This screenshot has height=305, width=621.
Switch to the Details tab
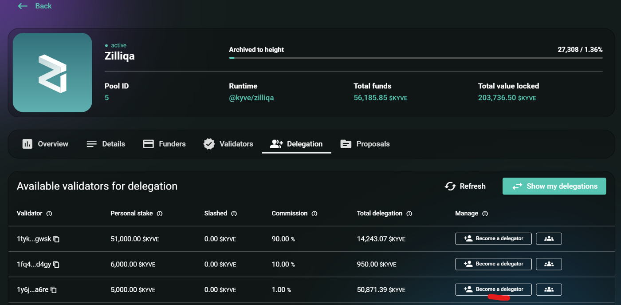pos(106,144)
